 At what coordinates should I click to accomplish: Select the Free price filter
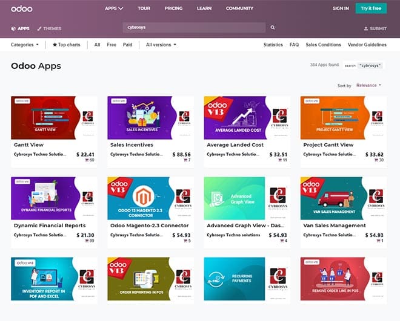pyautogui.click(x=112, y=45)
